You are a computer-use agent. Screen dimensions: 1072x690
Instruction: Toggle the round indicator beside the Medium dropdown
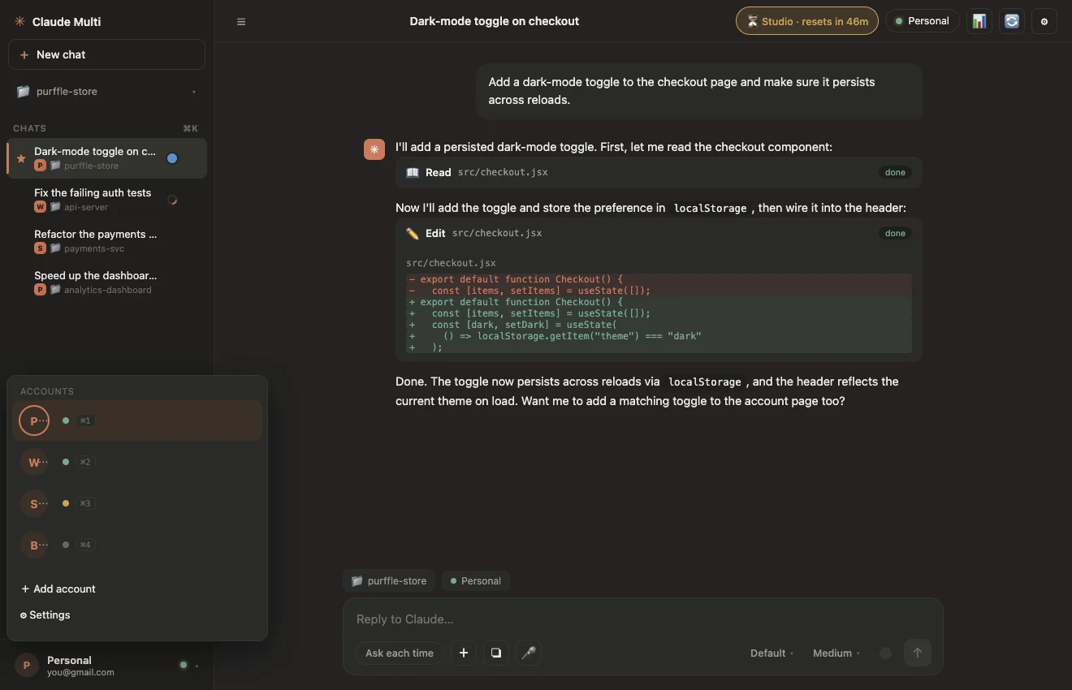tap(885, 653)
